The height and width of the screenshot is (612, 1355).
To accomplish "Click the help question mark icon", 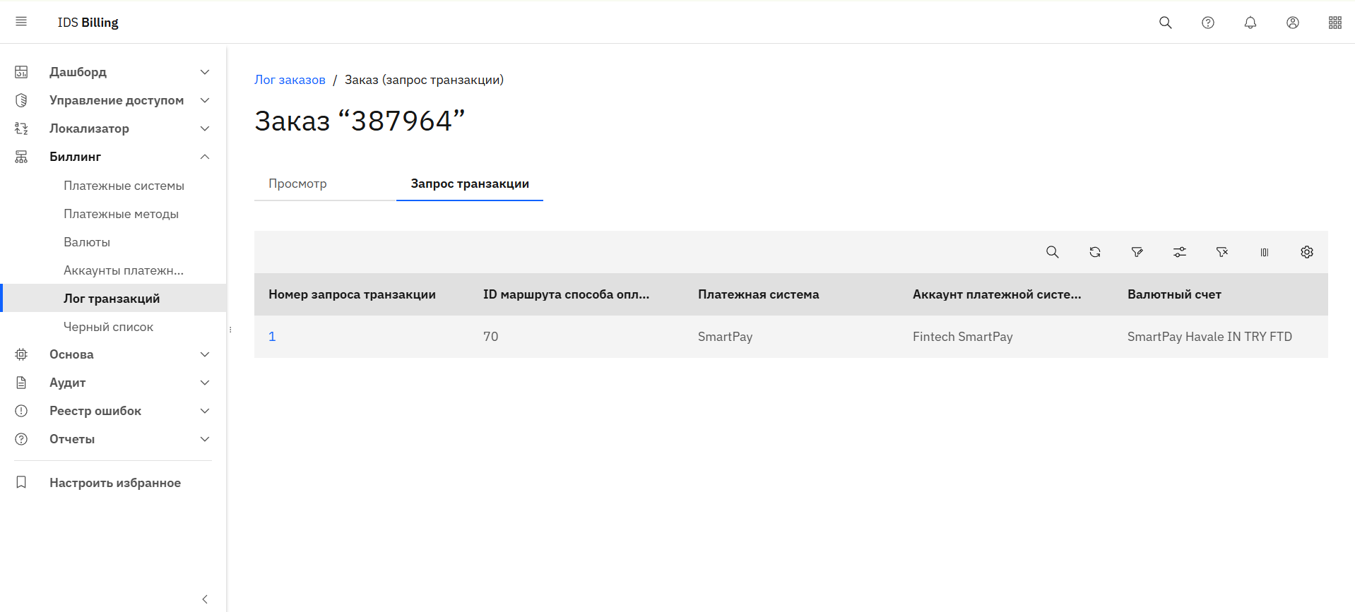I will pyautogui.click(x=1207, y=23).
